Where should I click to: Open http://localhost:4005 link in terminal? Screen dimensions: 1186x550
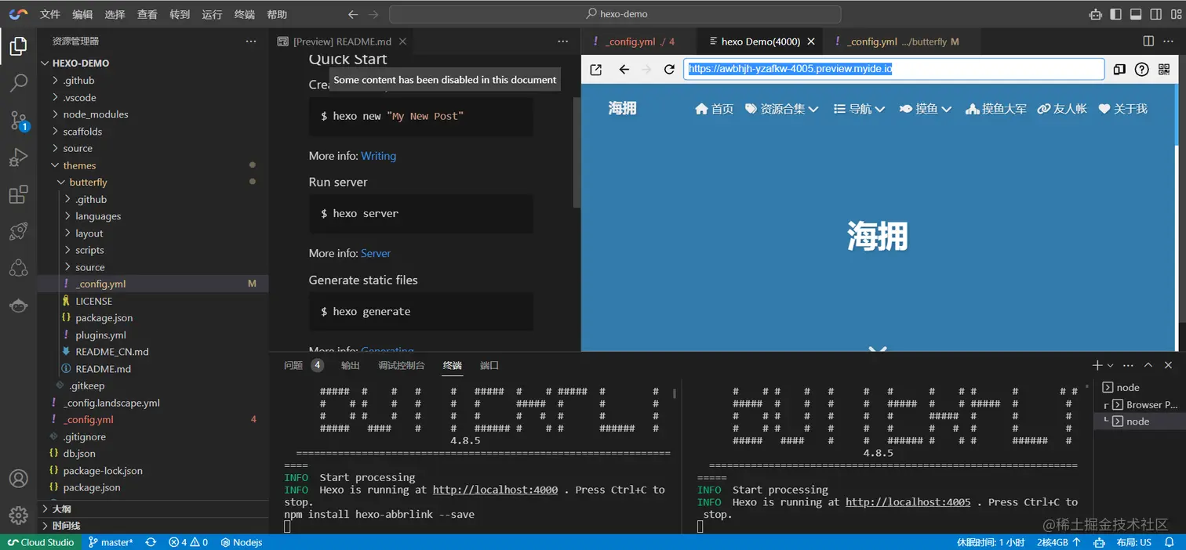908,502
